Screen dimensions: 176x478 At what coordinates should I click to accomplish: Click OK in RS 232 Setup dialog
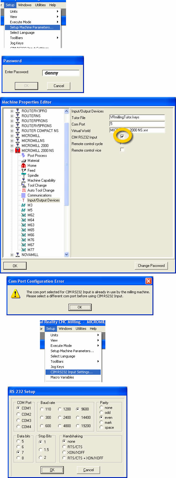click(x=52, y=470)
